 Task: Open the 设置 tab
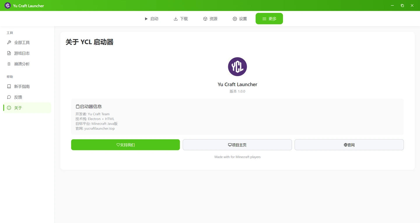tap(240, 19)
